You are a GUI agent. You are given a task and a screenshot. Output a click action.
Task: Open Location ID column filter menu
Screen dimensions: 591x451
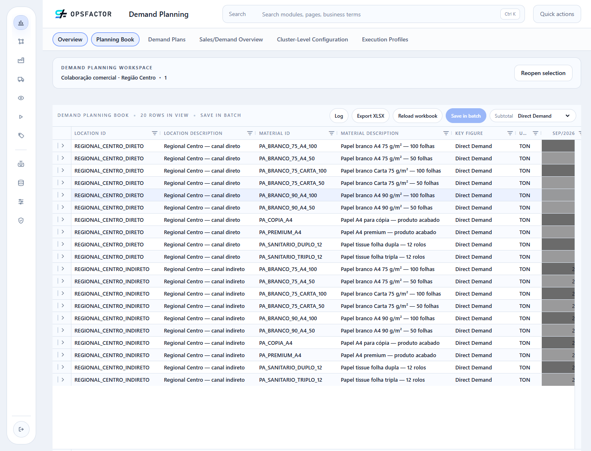155,133
